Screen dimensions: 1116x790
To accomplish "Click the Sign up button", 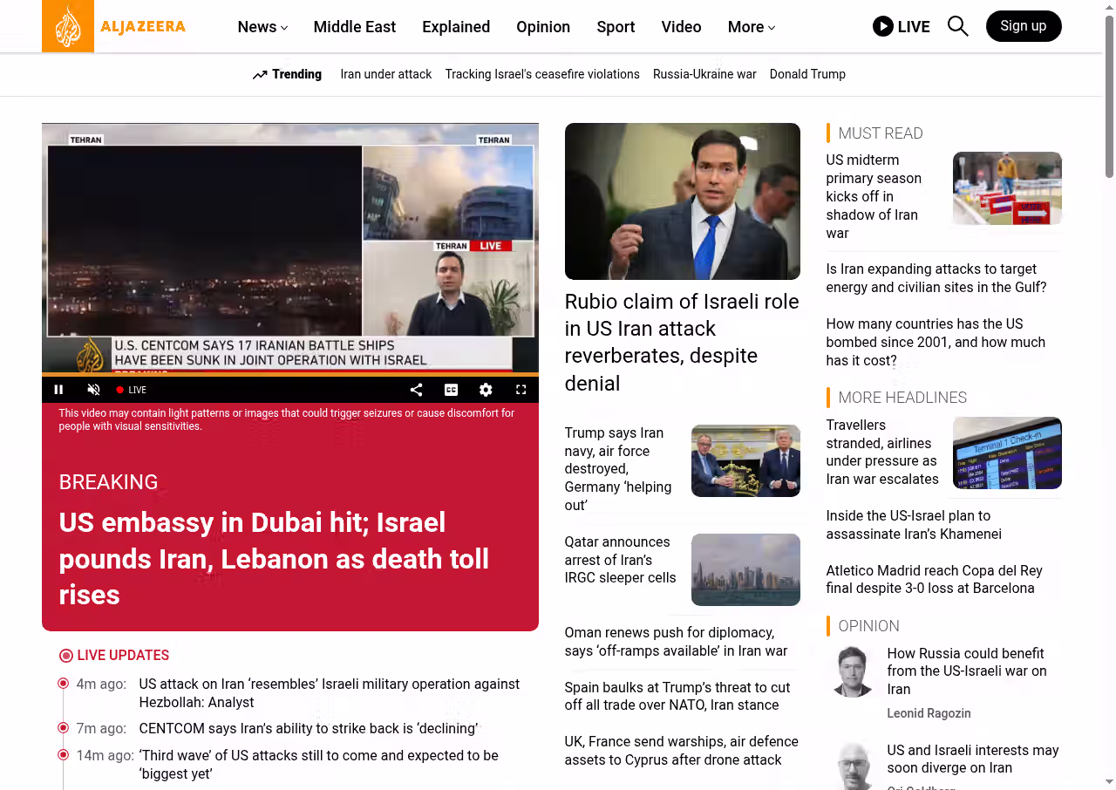I will (1023, 26).
